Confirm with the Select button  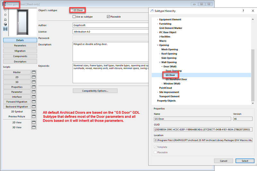[245, 161]
